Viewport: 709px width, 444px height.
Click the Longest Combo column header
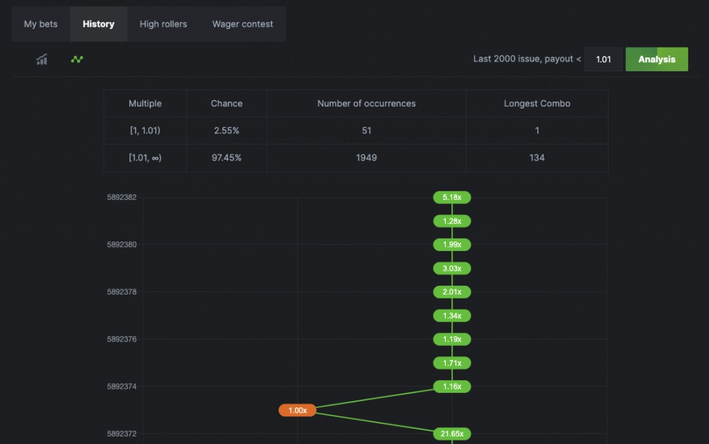click(x=537, y=104)
